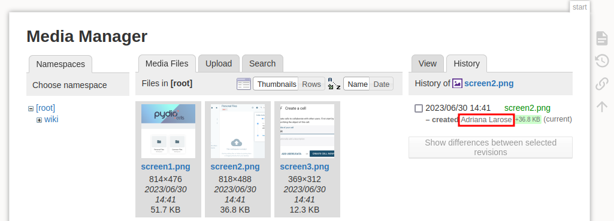Viewport: 614px width, 221px height.
Task: Click the start breadcrumb label
Action: point(579,7)
